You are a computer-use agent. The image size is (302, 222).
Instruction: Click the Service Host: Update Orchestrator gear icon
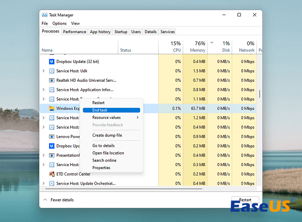(52, 183)
